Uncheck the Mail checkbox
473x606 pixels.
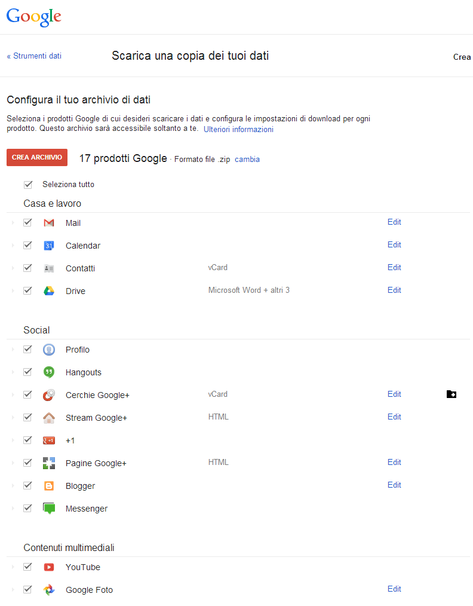click(27, 222)
